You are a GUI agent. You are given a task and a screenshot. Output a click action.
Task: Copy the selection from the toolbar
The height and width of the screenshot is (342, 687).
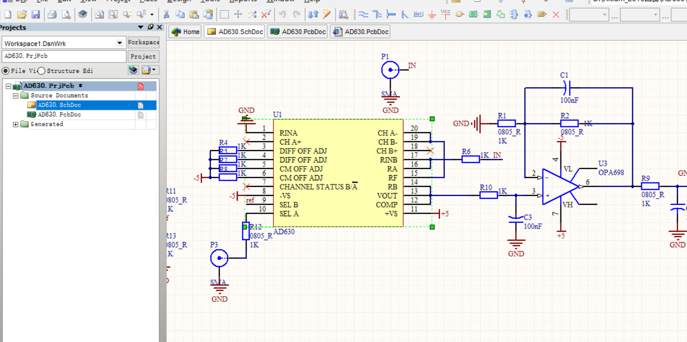coord(180,15)
